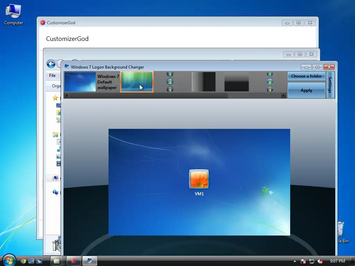Click the Apply button in Logon Background Changer
The image size is (355, 266).
tap(306, 90)
